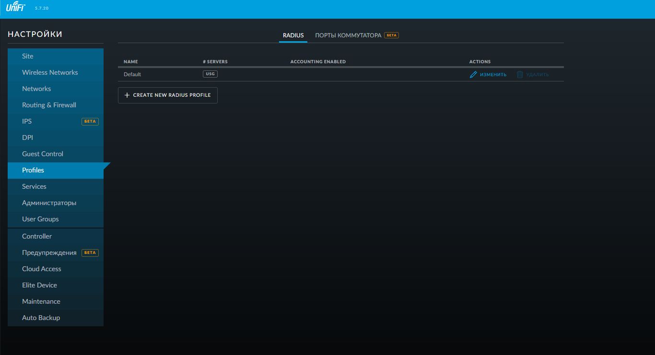
Task: Open the Порты коммутатора tab
Action: pyautogui.click(x=348, y=35)
